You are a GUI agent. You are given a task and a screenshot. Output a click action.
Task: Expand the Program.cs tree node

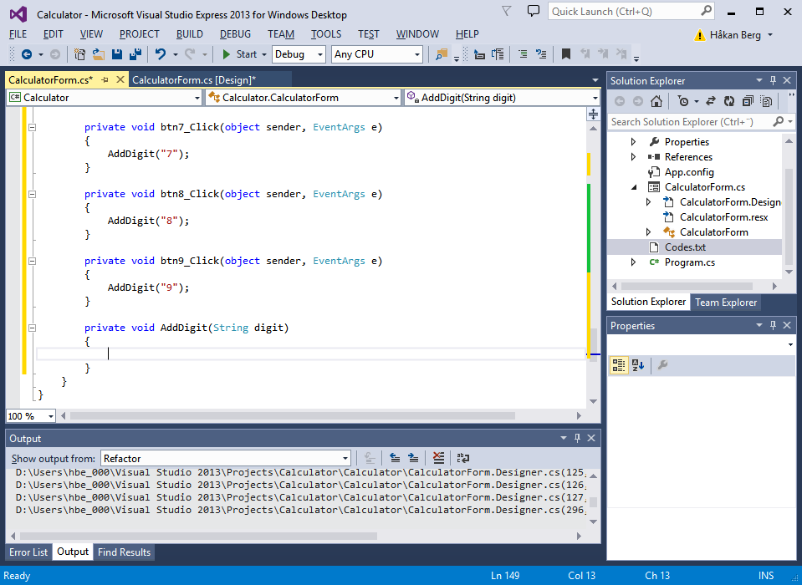click(x=634, y=262)
